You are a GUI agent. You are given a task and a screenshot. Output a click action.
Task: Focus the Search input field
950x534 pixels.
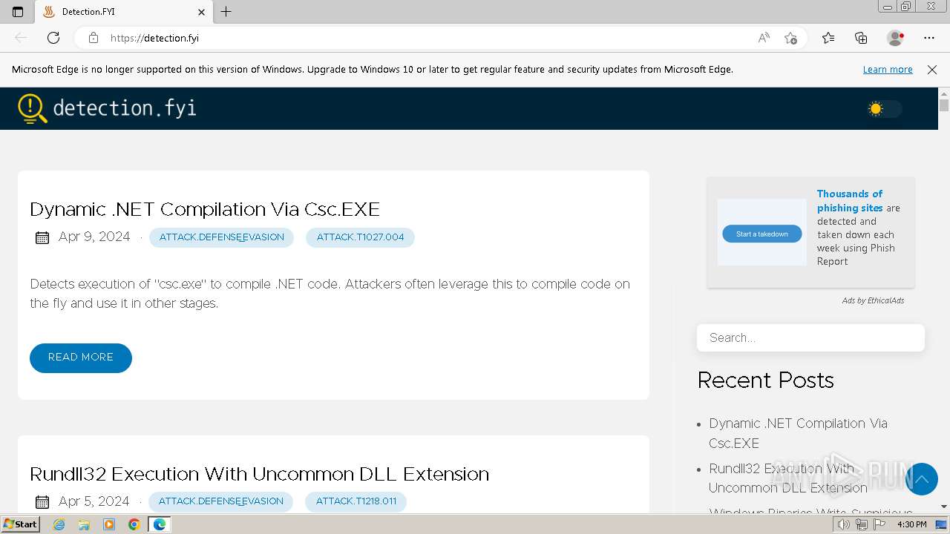click(x=810, y=337)
